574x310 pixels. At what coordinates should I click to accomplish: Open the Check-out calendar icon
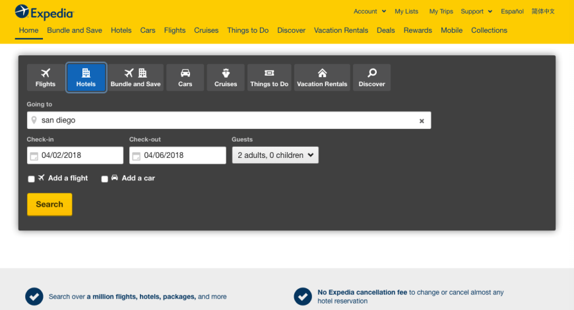[x=136, y=156]
